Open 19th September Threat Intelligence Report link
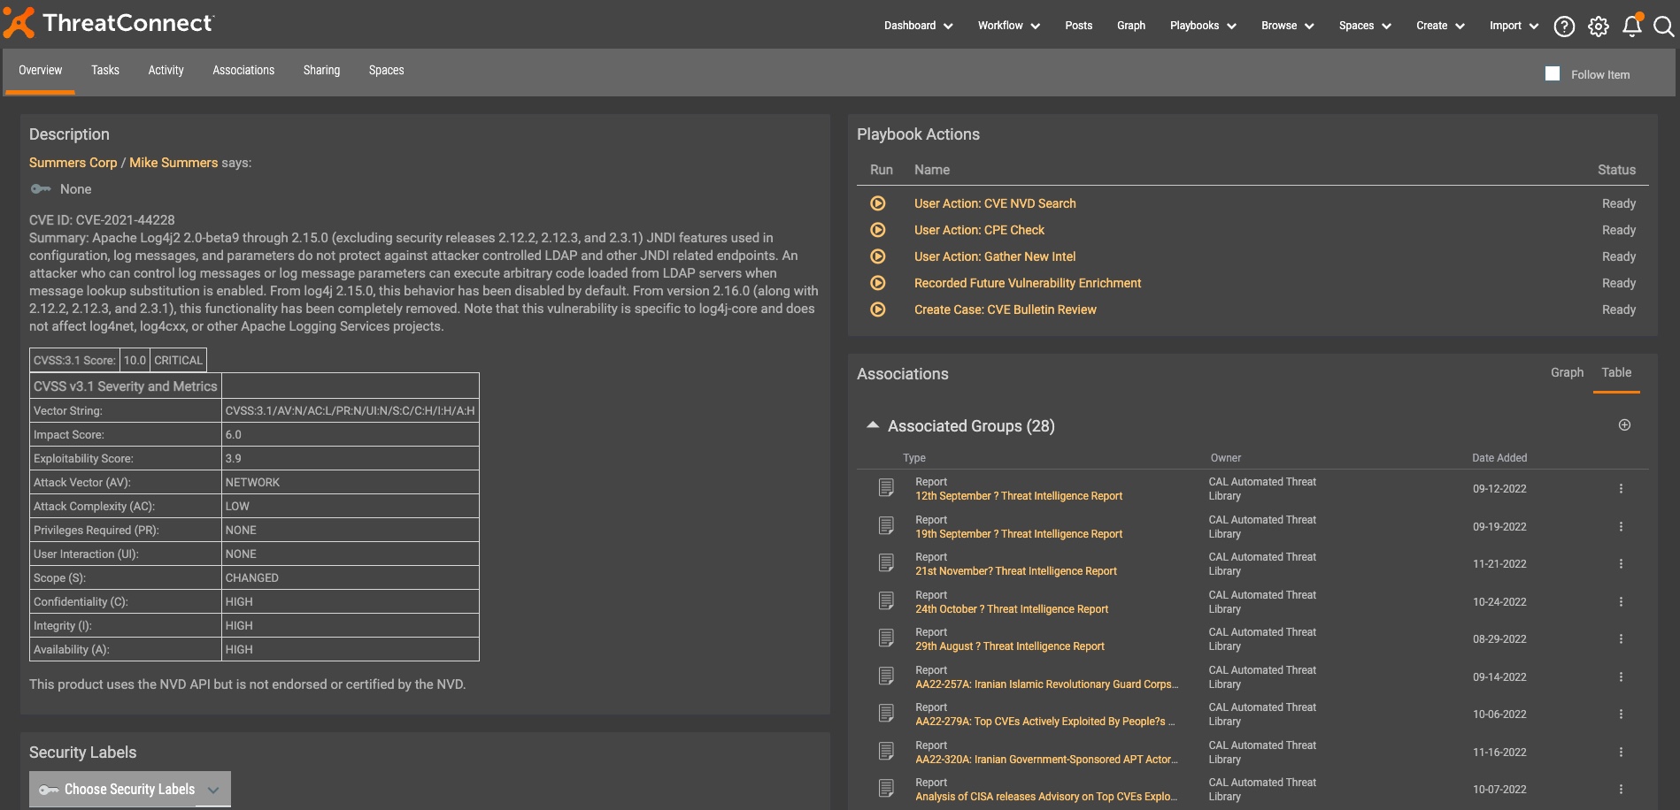This screenshot has height=810, width=1680. (x=1019, y=534)
